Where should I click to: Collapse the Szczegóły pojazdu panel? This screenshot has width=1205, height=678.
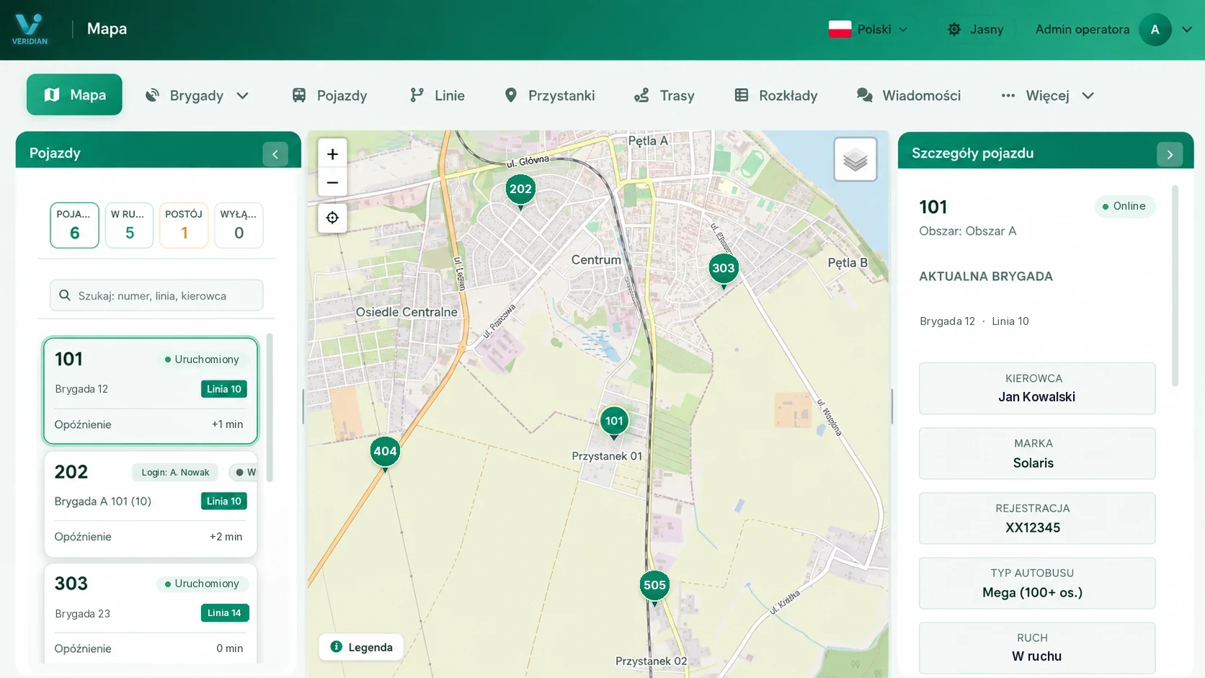[1170, 154]
